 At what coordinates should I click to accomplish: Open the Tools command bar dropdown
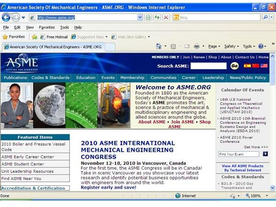[x=249, y=46]
